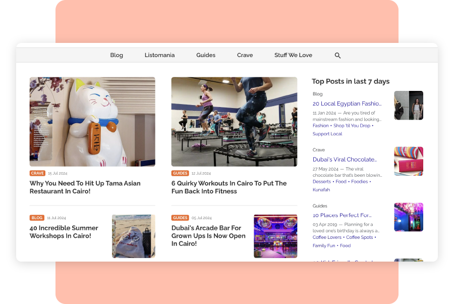The width and height of the screenshot is (454, 304).
Task: Click the Guides category label in Top Posts
Action: pyautogui.click(x=320, y=206)
